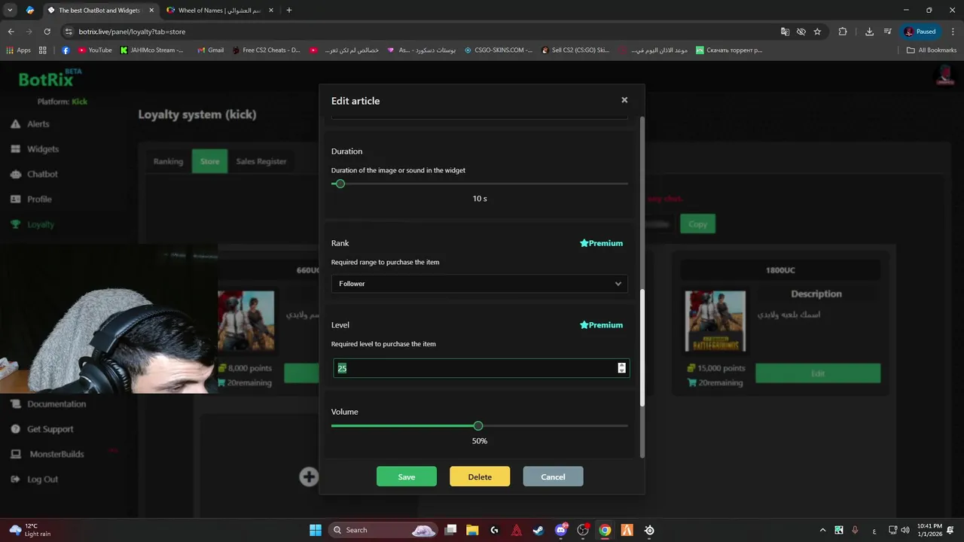Open Steam from the taskbar
Screen dimensions: 964x542
click(x=538, y=530)
